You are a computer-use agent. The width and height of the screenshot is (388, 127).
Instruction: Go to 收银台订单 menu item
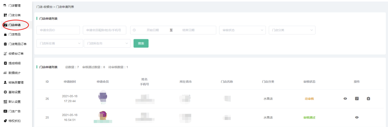click(x=16, y=54)
